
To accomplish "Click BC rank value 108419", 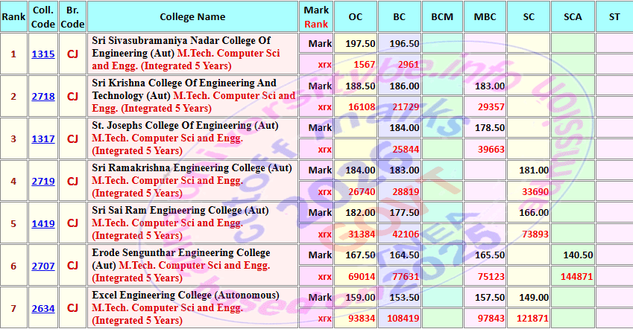I will point(403,318).
